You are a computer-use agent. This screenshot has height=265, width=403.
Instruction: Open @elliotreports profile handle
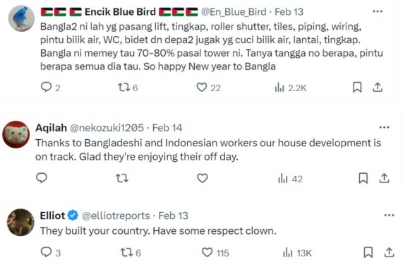(116, 216)
